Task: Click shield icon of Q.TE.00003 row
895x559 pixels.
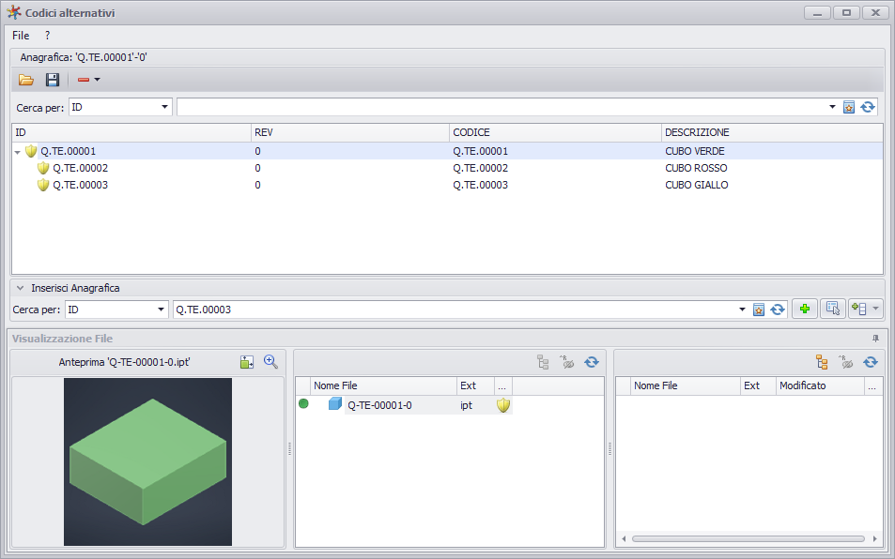Action: point(43,185)
